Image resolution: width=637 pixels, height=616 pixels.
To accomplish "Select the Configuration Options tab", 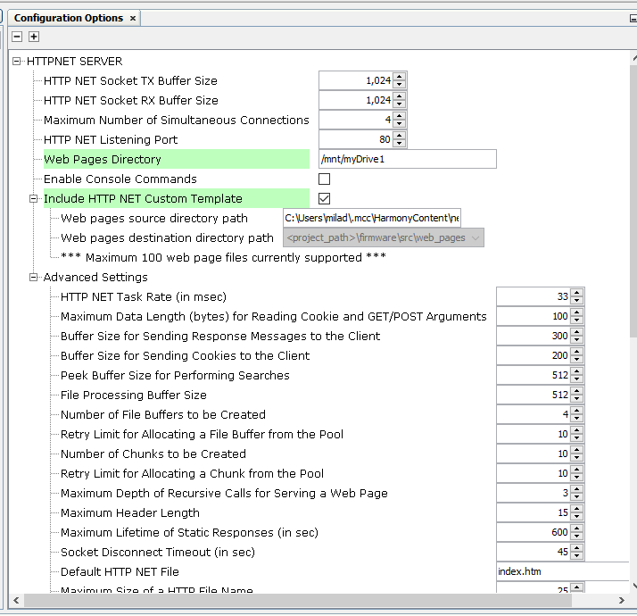I will click(x=68, y=18).
